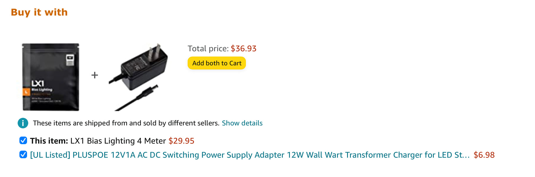Add both items to Cart

[x=217, y=63]
